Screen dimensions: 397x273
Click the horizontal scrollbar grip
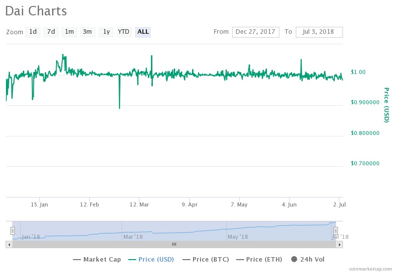tap(174, 244)
